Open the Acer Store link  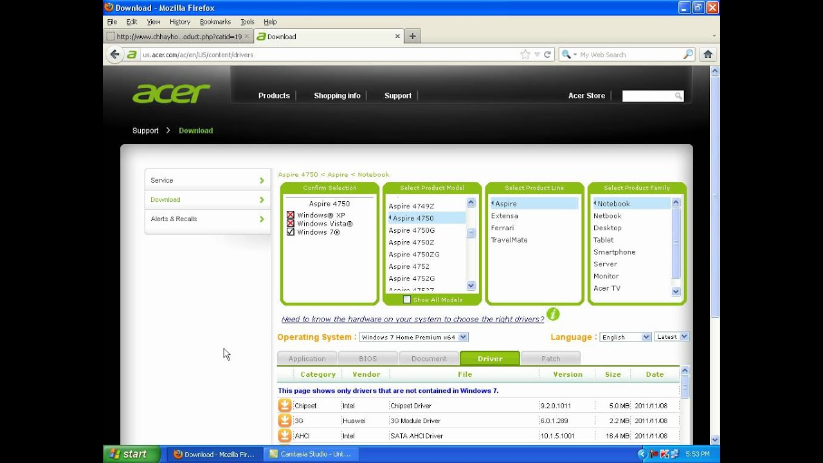tap(586, 96)
